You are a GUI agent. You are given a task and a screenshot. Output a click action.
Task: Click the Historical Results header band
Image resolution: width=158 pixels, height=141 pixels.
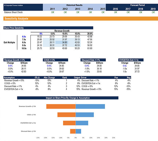(x=74, y=5)
